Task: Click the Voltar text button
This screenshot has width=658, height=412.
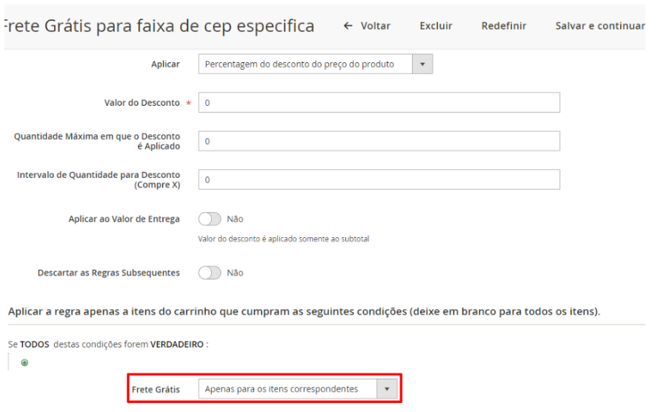Action: tap(376, 26)
